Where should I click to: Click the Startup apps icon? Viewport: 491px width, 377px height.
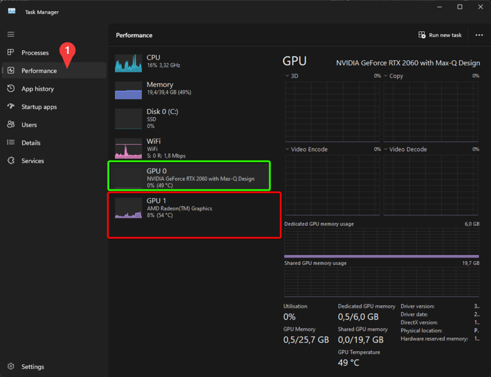pos(10,107)
